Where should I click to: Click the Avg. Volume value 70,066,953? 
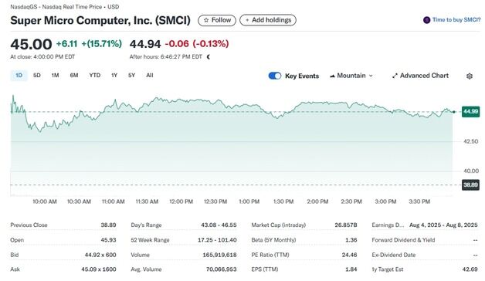coord(221,269)
